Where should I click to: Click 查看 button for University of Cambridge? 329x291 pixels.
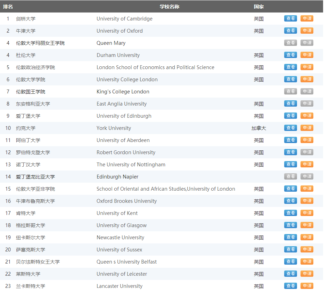(x=290, y=18)
